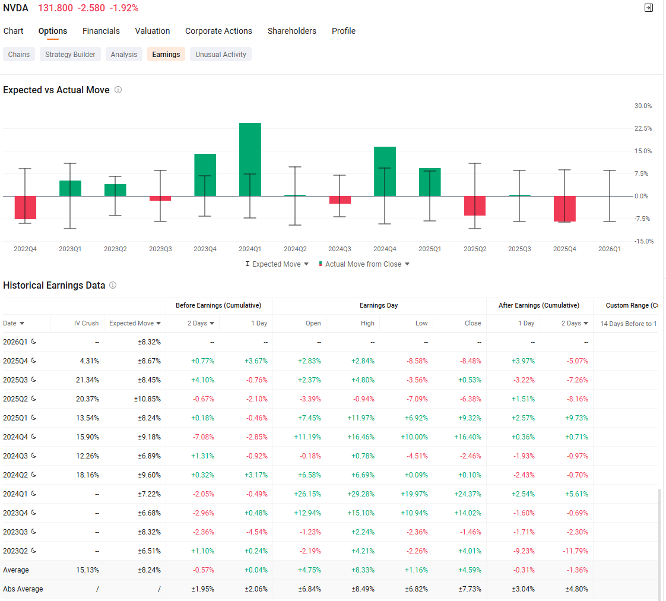Click the moon icon next to 2024Q2

click(x=34, y=475)
